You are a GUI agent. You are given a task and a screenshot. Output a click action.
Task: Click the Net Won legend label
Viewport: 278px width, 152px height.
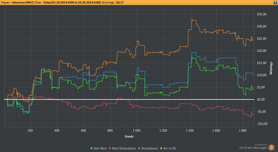tap(100, 148)
